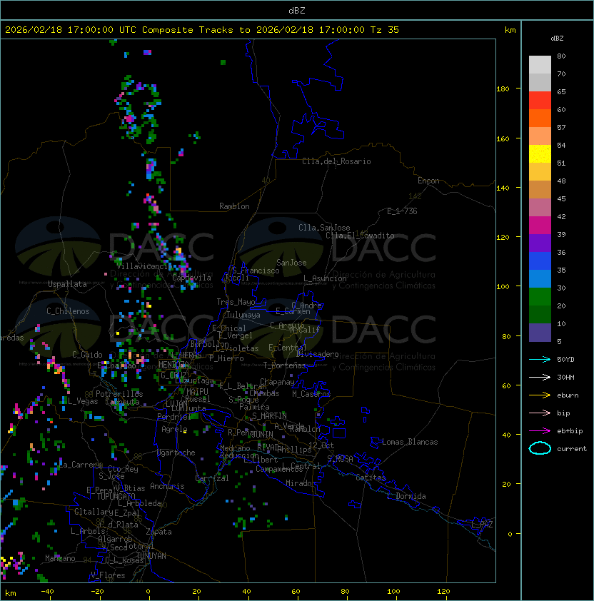Click the 'Capdevila' map label

tap(192, 278)
